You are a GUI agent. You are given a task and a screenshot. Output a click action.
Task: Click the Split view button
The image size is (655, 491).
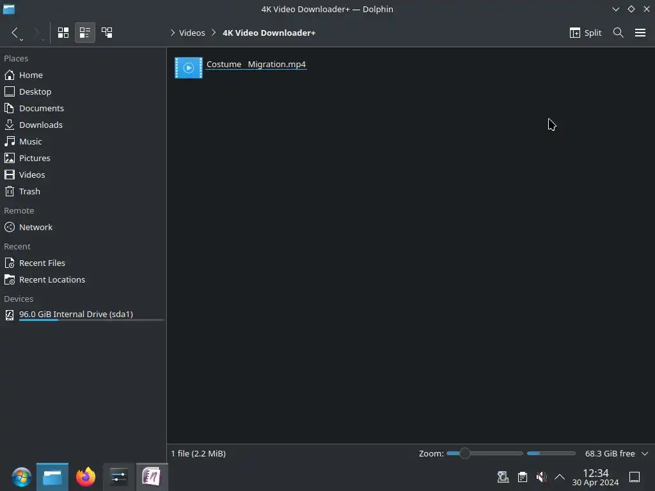pyautogui.click(x=586, y=33)
